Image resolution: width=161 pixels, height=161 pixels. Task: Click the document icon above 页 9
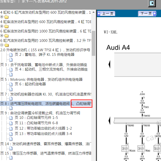tap(11, 108)
